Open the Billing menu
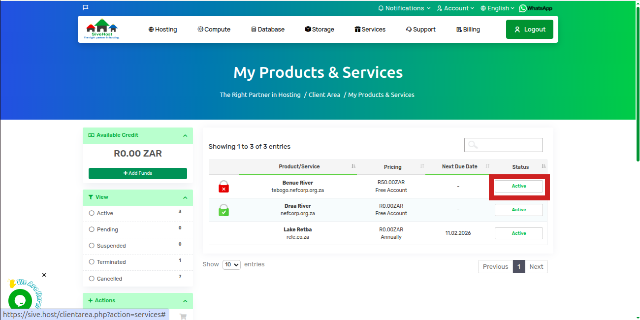 (x=468, y=30)
